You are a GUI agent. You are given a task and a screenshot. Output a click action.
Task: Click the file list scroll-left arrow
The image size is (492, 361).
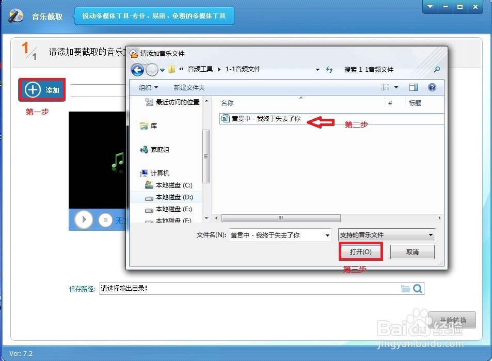pyautogui.click(x=216, y=218)
